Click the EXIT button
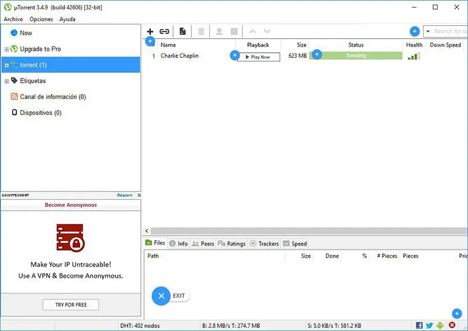This screenshot has width=468, height=331. (171, 296)
